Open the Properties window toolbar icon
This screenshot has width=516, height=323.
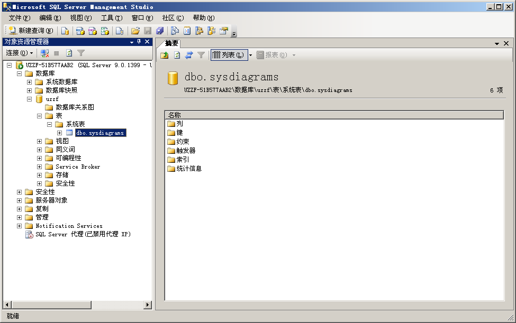[x=224, y=31]
